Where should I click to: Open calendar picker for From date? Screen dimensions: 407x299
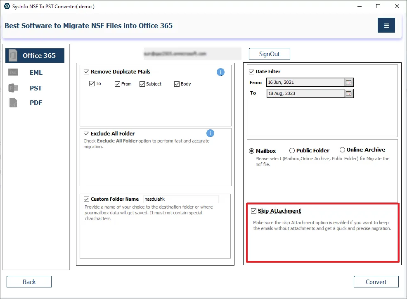coord(349,83)
